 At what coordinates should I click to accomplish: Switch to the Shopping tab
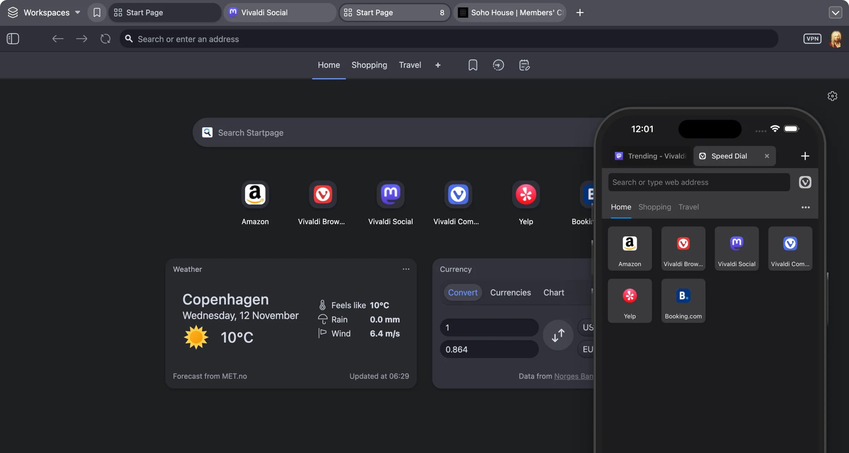pos(369,65)
